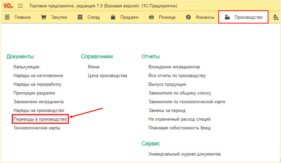Open the hamburger main menu in title bar
This screenshot has width=281, height=163.
click(20, 6)
